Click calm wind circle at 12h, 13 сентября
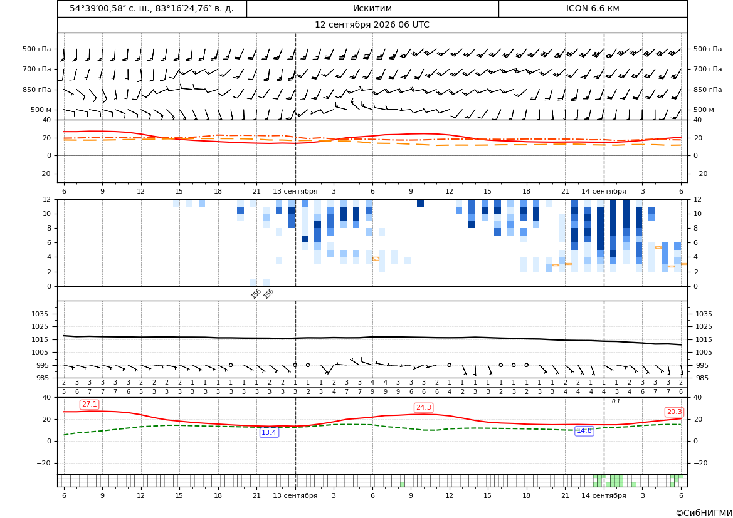Image resolution: width=733 pixels, height=518 pixels. [449, 365]
